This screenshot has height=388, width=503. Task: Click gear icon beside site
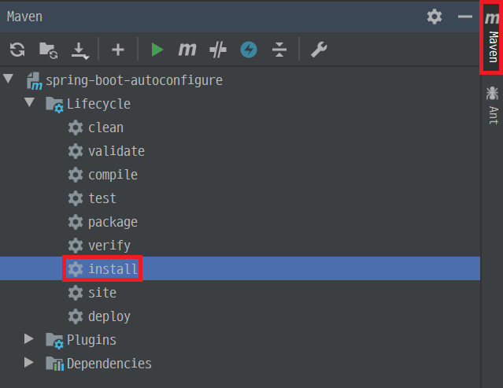pos(76,293)
